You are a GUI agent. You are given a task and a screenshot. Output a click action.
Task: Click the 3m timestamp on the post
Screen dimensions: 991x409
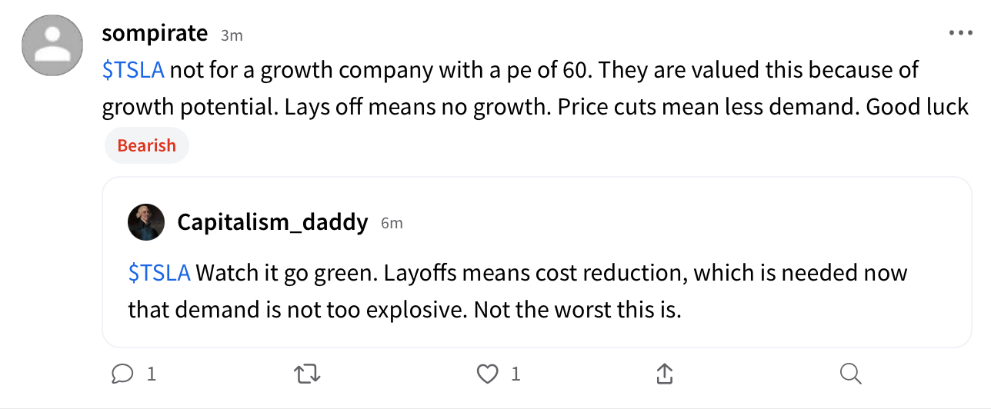[232, 35]
